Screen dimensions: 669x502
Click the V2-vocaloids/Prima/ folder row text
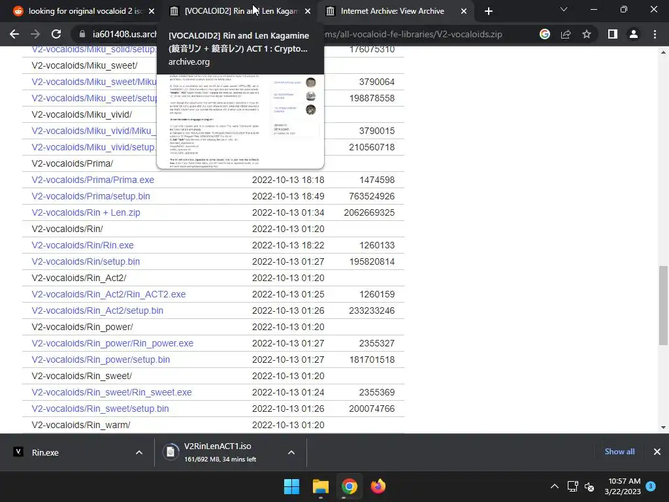(x=72, y=163)
